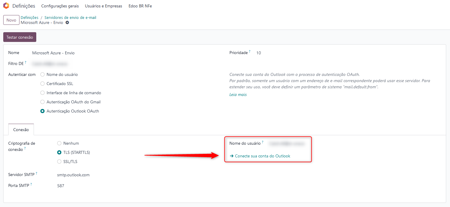Choose TLS (STARTTLS) connection encryption
Viewport: 450px width, 207px height.
[x=59, y=152]
